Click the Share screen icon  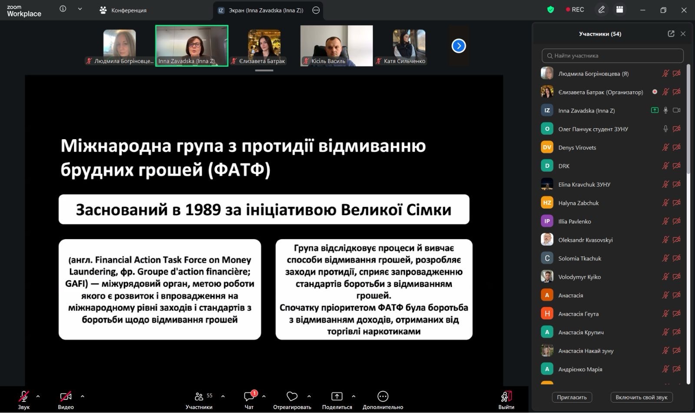337,396
